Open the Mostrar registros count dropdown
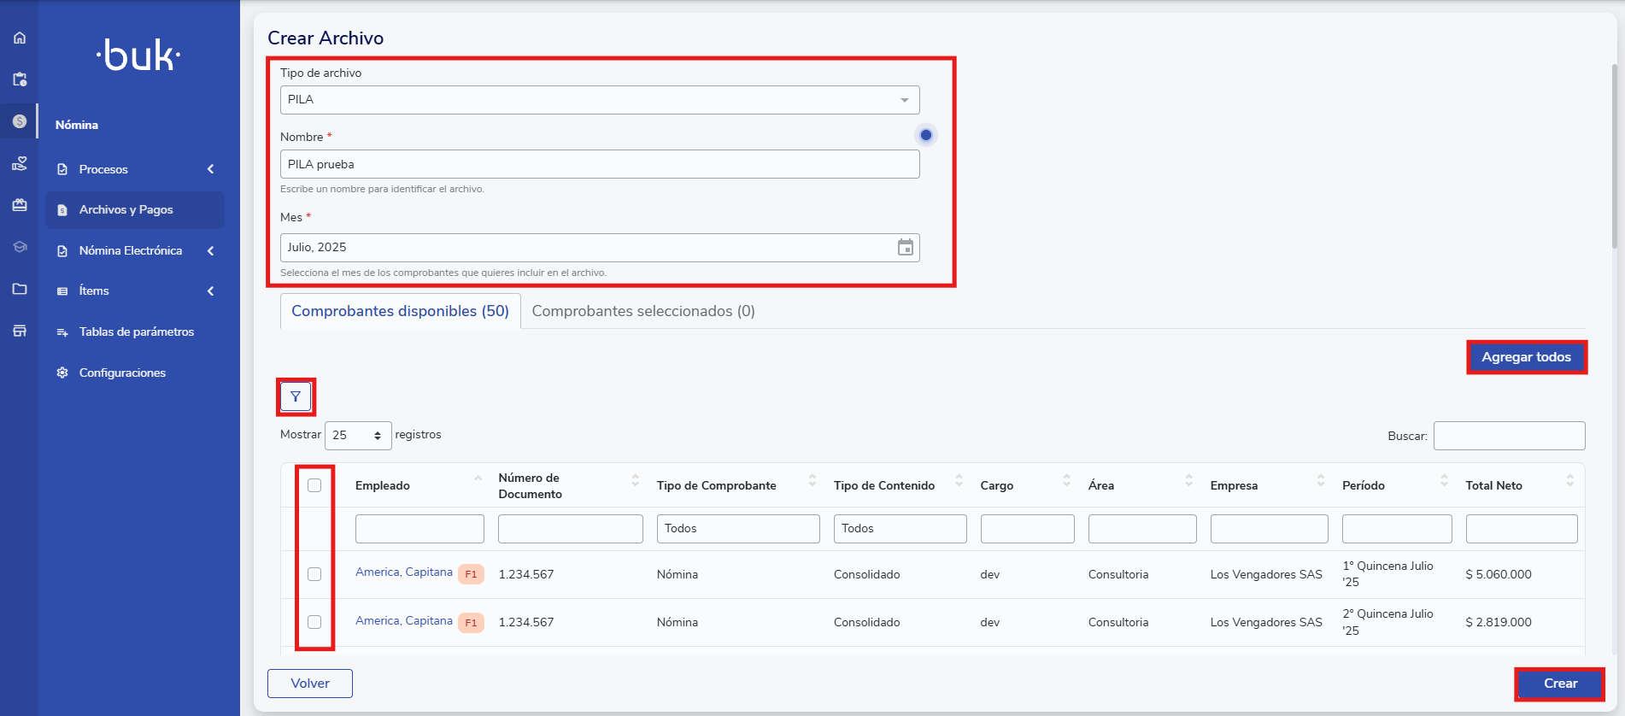 [x=357, y=436]
